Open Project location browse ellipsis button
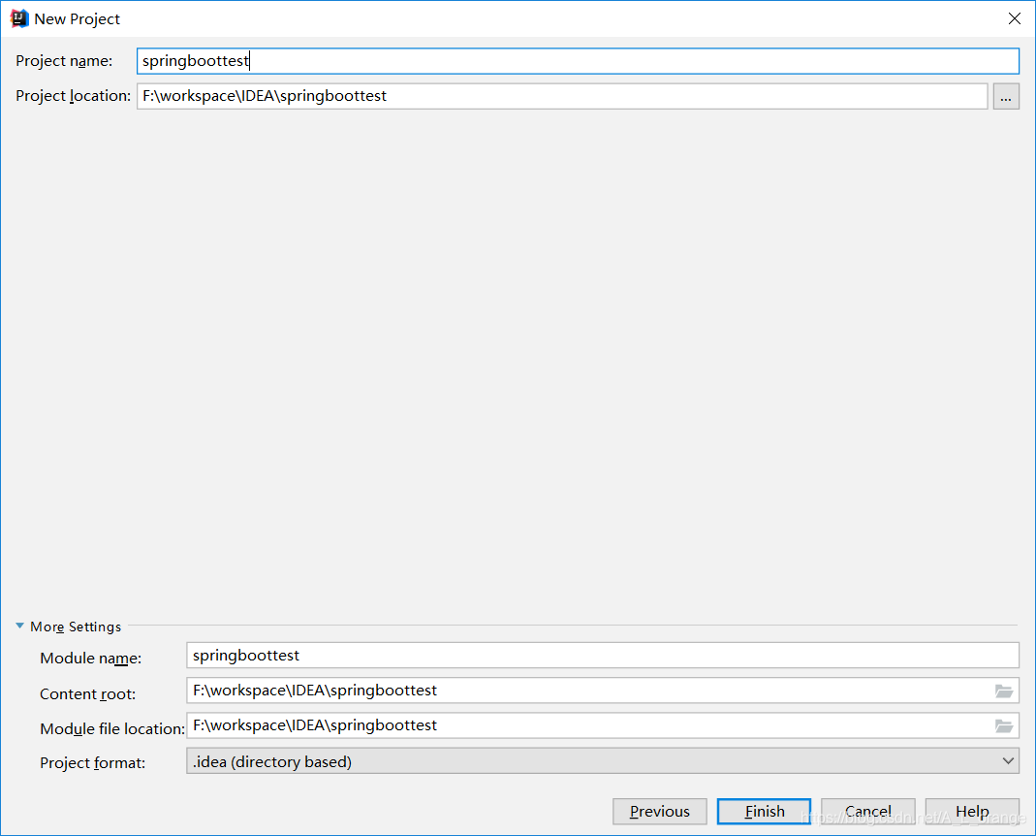This screenshot has width=1036, height=836. [1006, 97]
